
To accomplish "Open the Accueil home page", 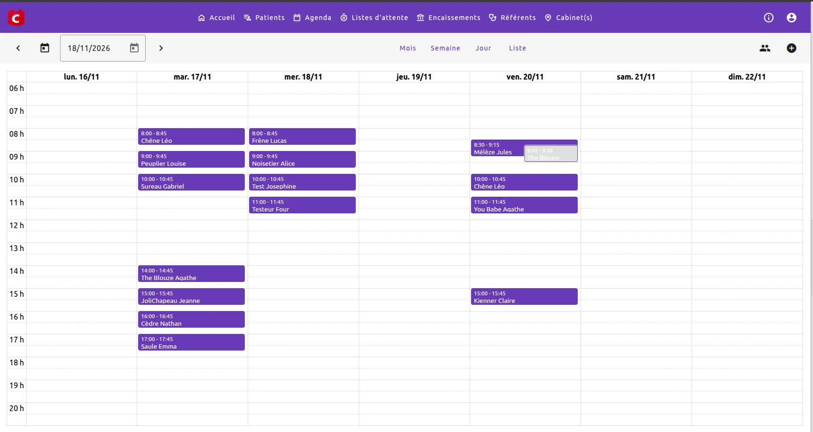I will coord(216,18).
